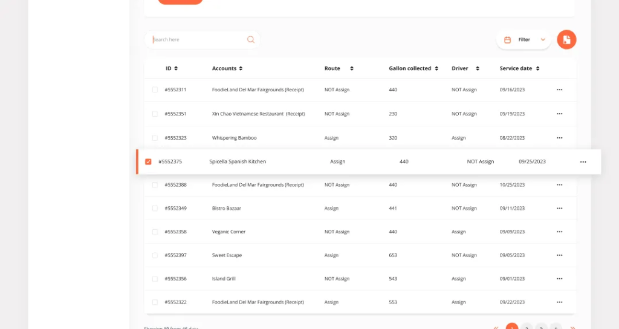Click ID #5552375 cell
The width and height of the screenshot is (619, 329).
(x=170, y=161)
